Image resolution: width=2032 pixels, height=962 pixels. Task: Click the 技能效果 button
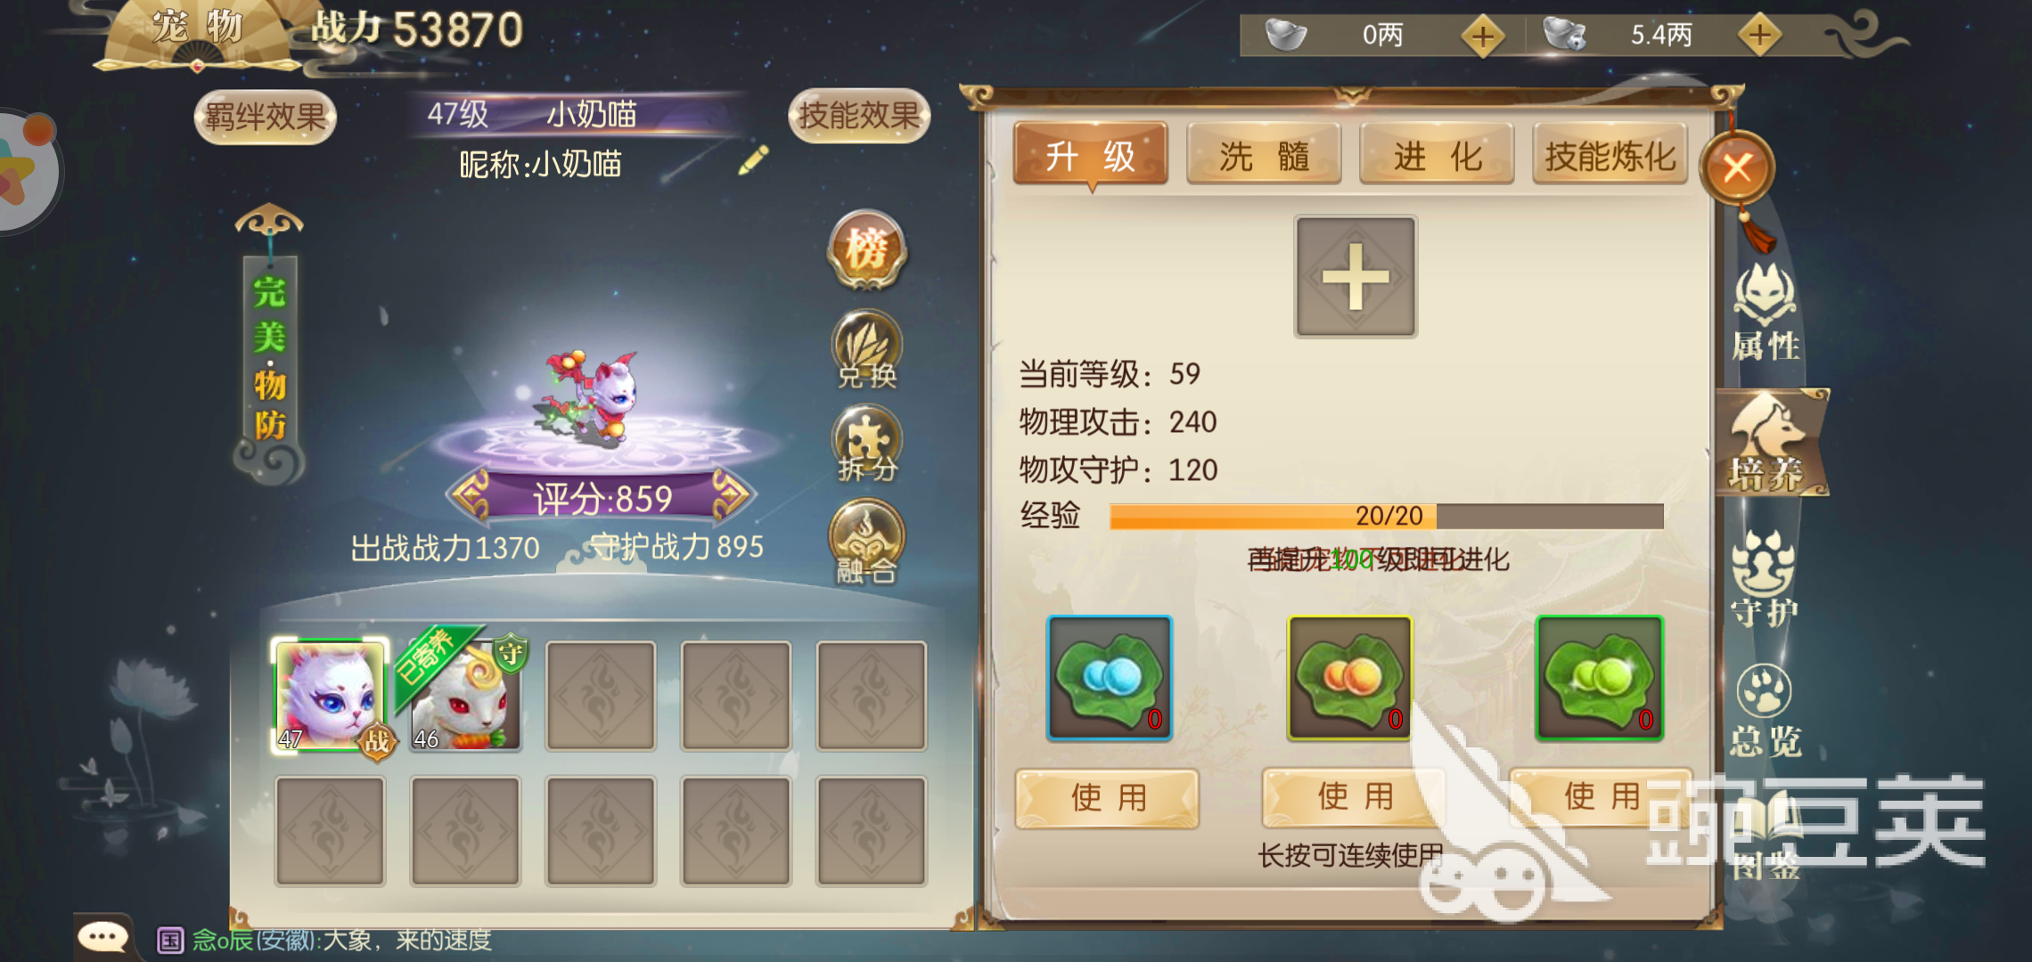[859, 115]
